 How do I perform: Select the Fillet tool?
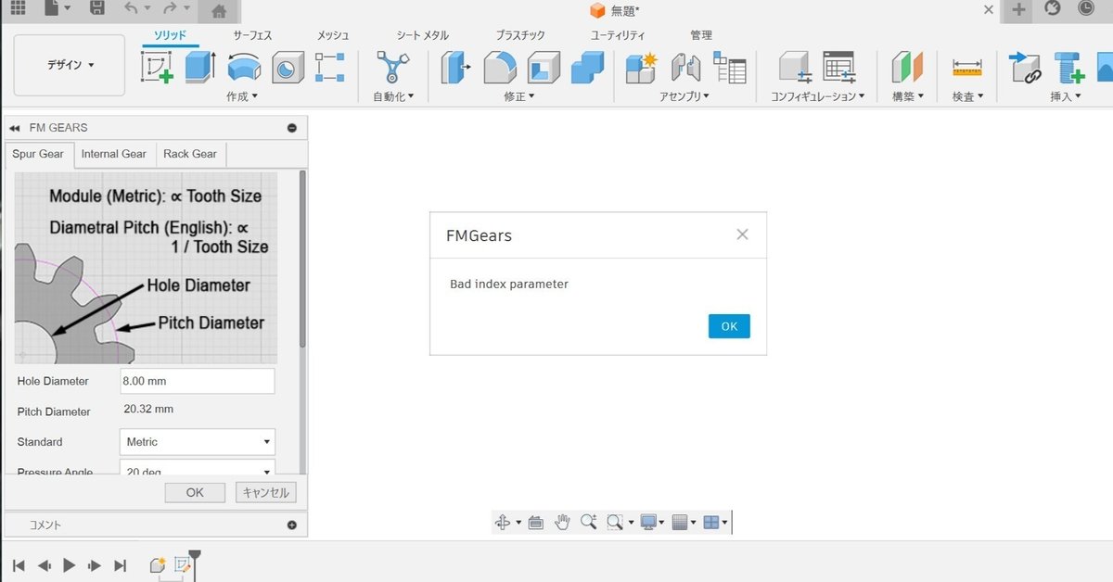(x=500, y=68)
